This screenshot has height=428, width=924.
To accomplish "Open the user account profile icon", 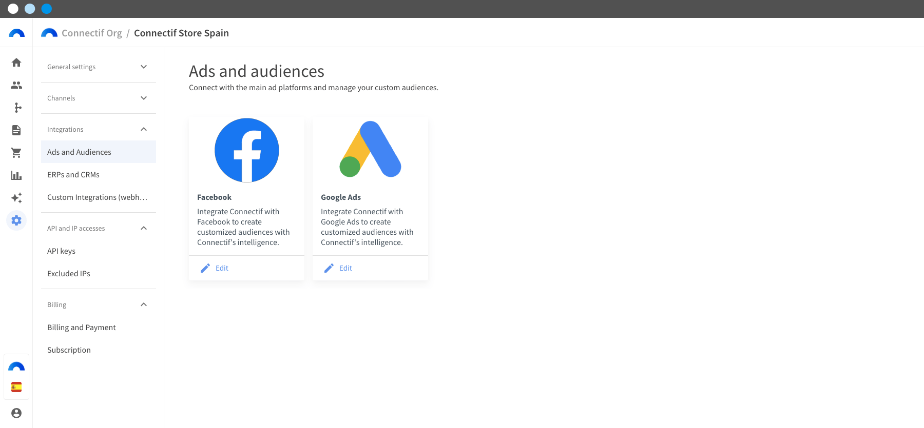I will [x=16, y=413].
